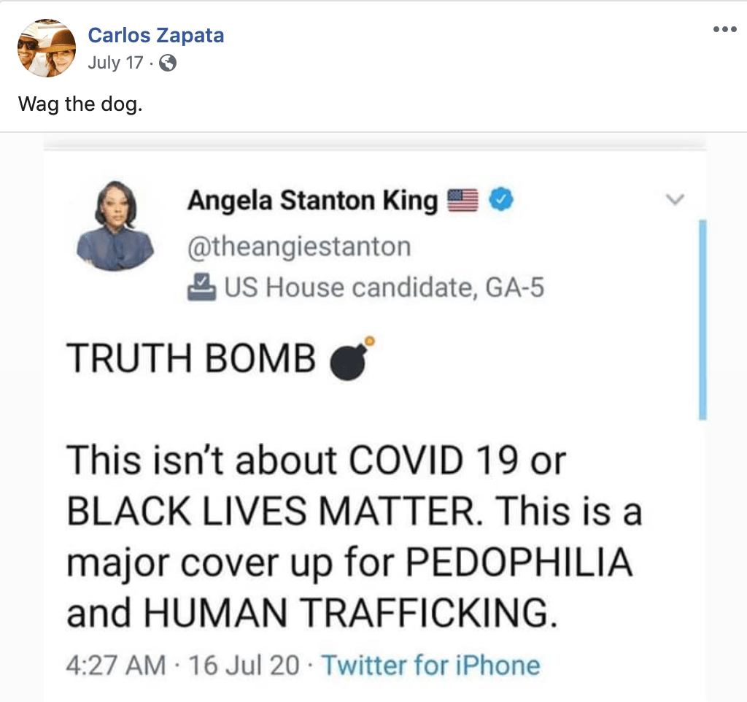Click the July 17 post date

(115, 63)
